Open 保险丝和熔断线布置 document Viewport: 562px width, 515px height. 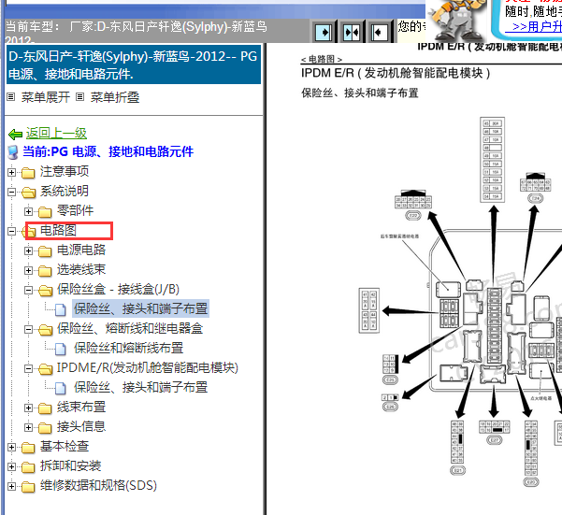[128, 348]
